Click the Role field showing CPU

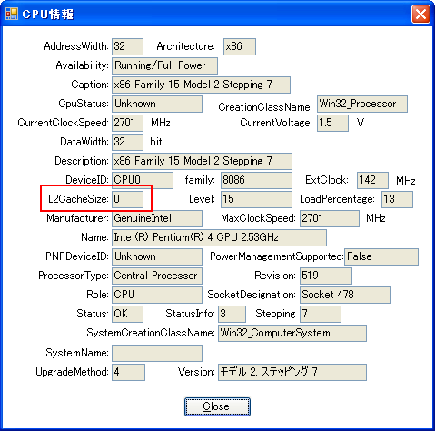pyautogui.click(x=157, y=295)
